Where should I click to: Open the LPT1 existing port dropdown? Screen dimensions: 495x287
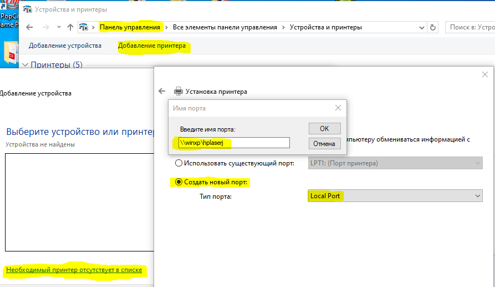pyautogui.click(x=395, y=163)
